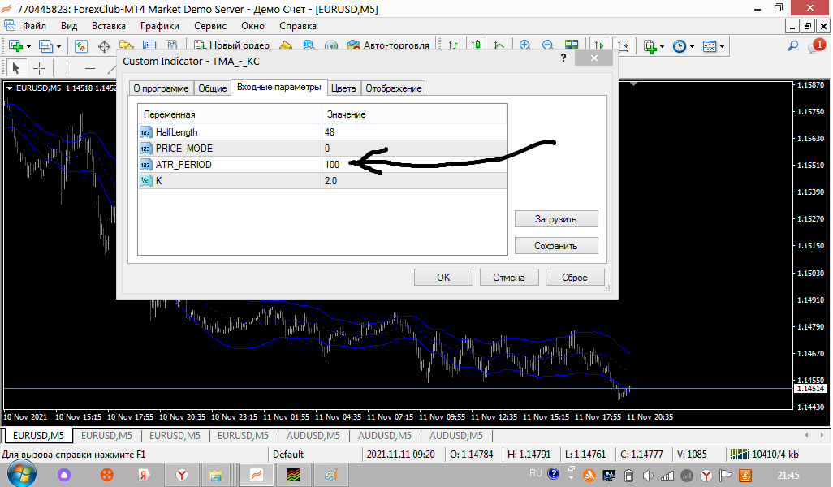Zoom in the chart with magnifier plus
Image resolution: width=833 pixels, height=487 pixels.
pos(524,46)
